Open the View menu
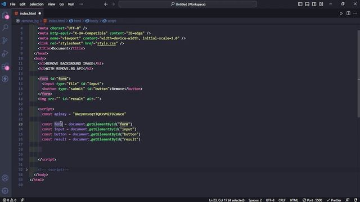Screen dimensions: 360x202 (51, 4)
